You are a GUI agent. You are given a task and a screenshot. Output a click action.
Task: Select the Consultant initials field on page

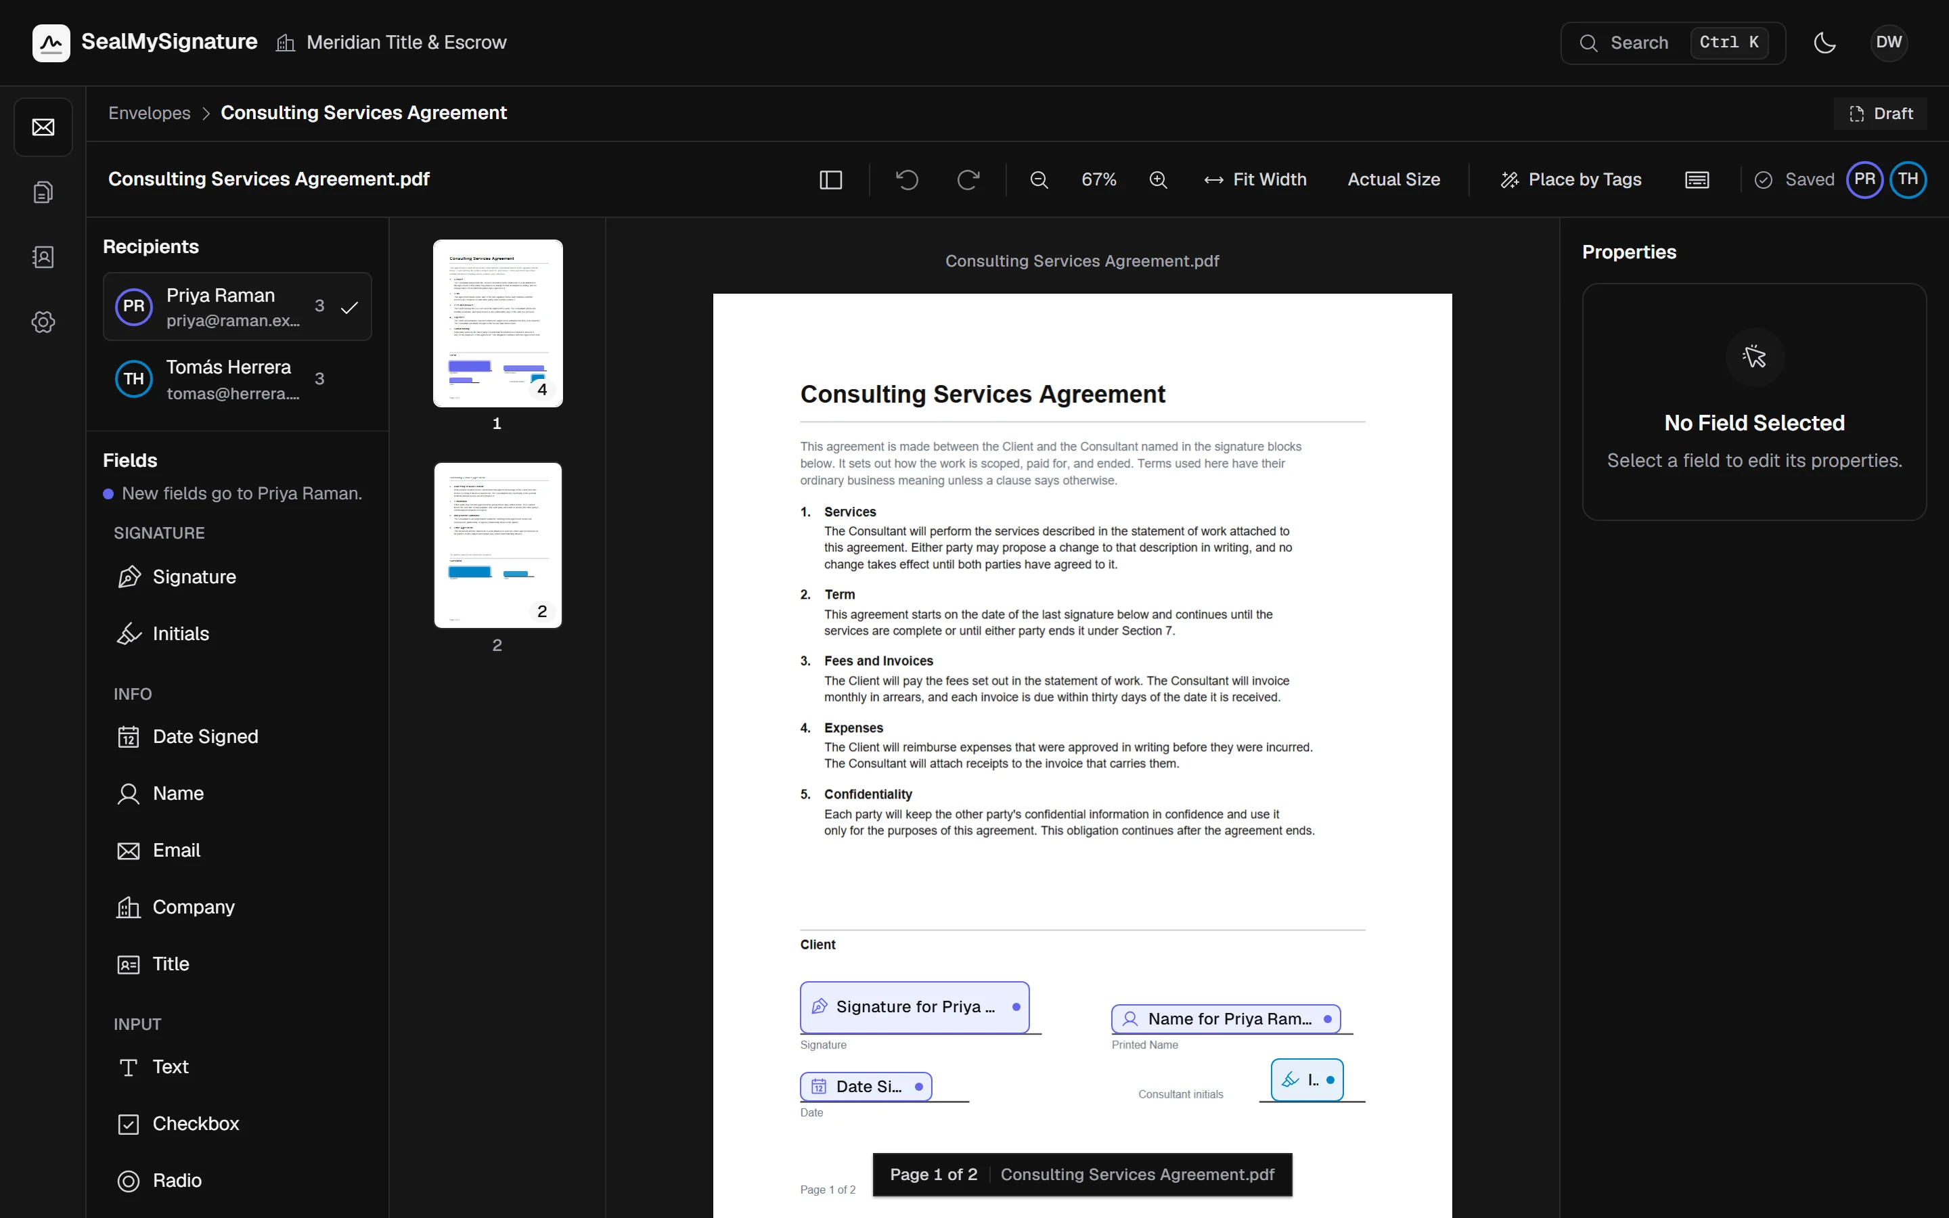tap(1307, 1079)
